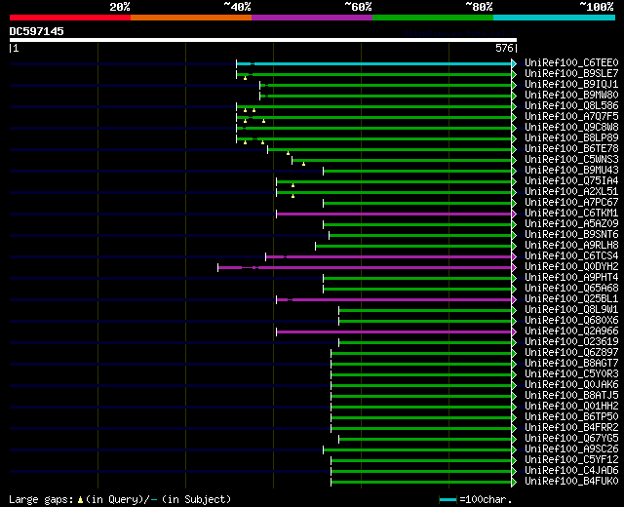
Task: Open the UniRef100_Q25BL1 label
Action: 571,299
